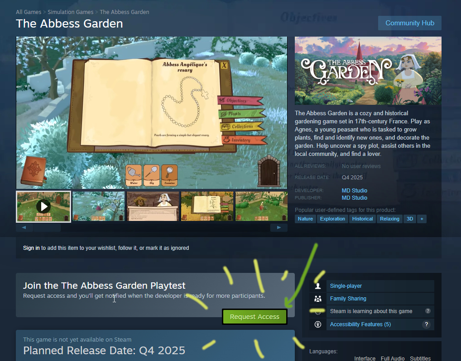461x361 pixels.
Task: Click the right arrow of thumbnail strip
Action: pyautogui.click(x=279, y=228)
